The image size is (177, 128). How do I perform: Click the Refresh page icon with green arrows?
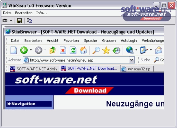point(73,50)
